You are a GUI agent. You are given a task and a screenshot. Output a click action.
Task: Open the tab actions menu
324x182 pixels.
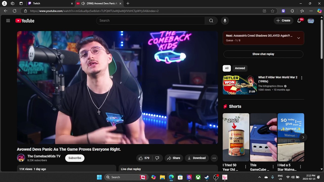pos(21,4)
